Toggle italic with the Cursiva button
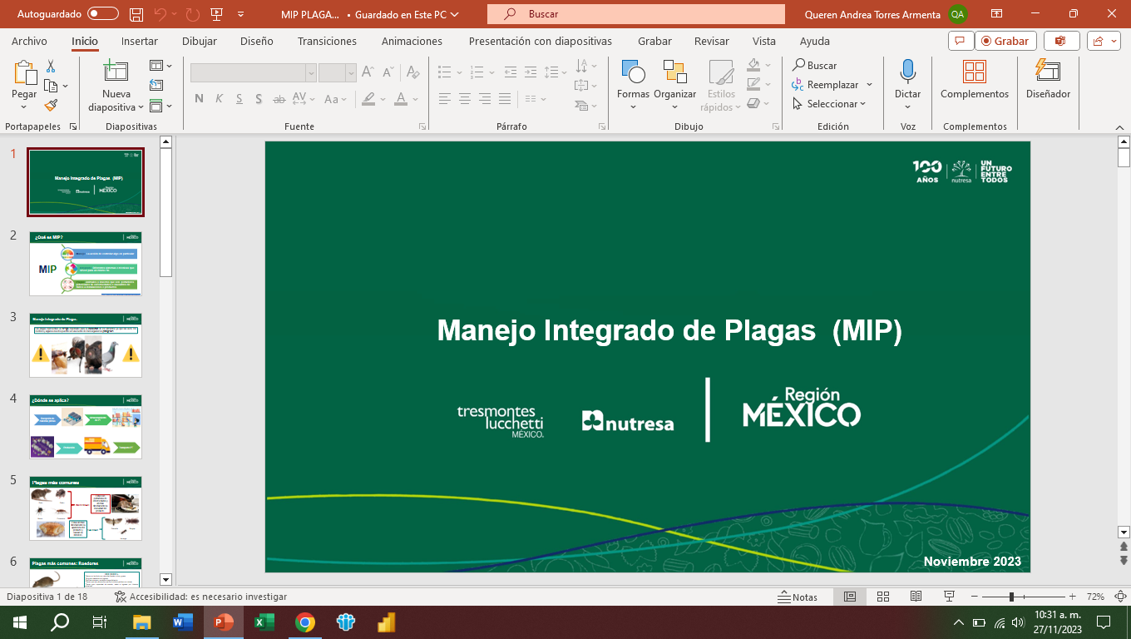This screenshot has height=639, width=1131. pos(218,98)
